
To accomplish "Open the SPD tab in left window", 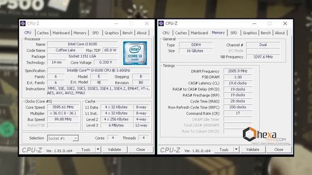I will 96,33.
